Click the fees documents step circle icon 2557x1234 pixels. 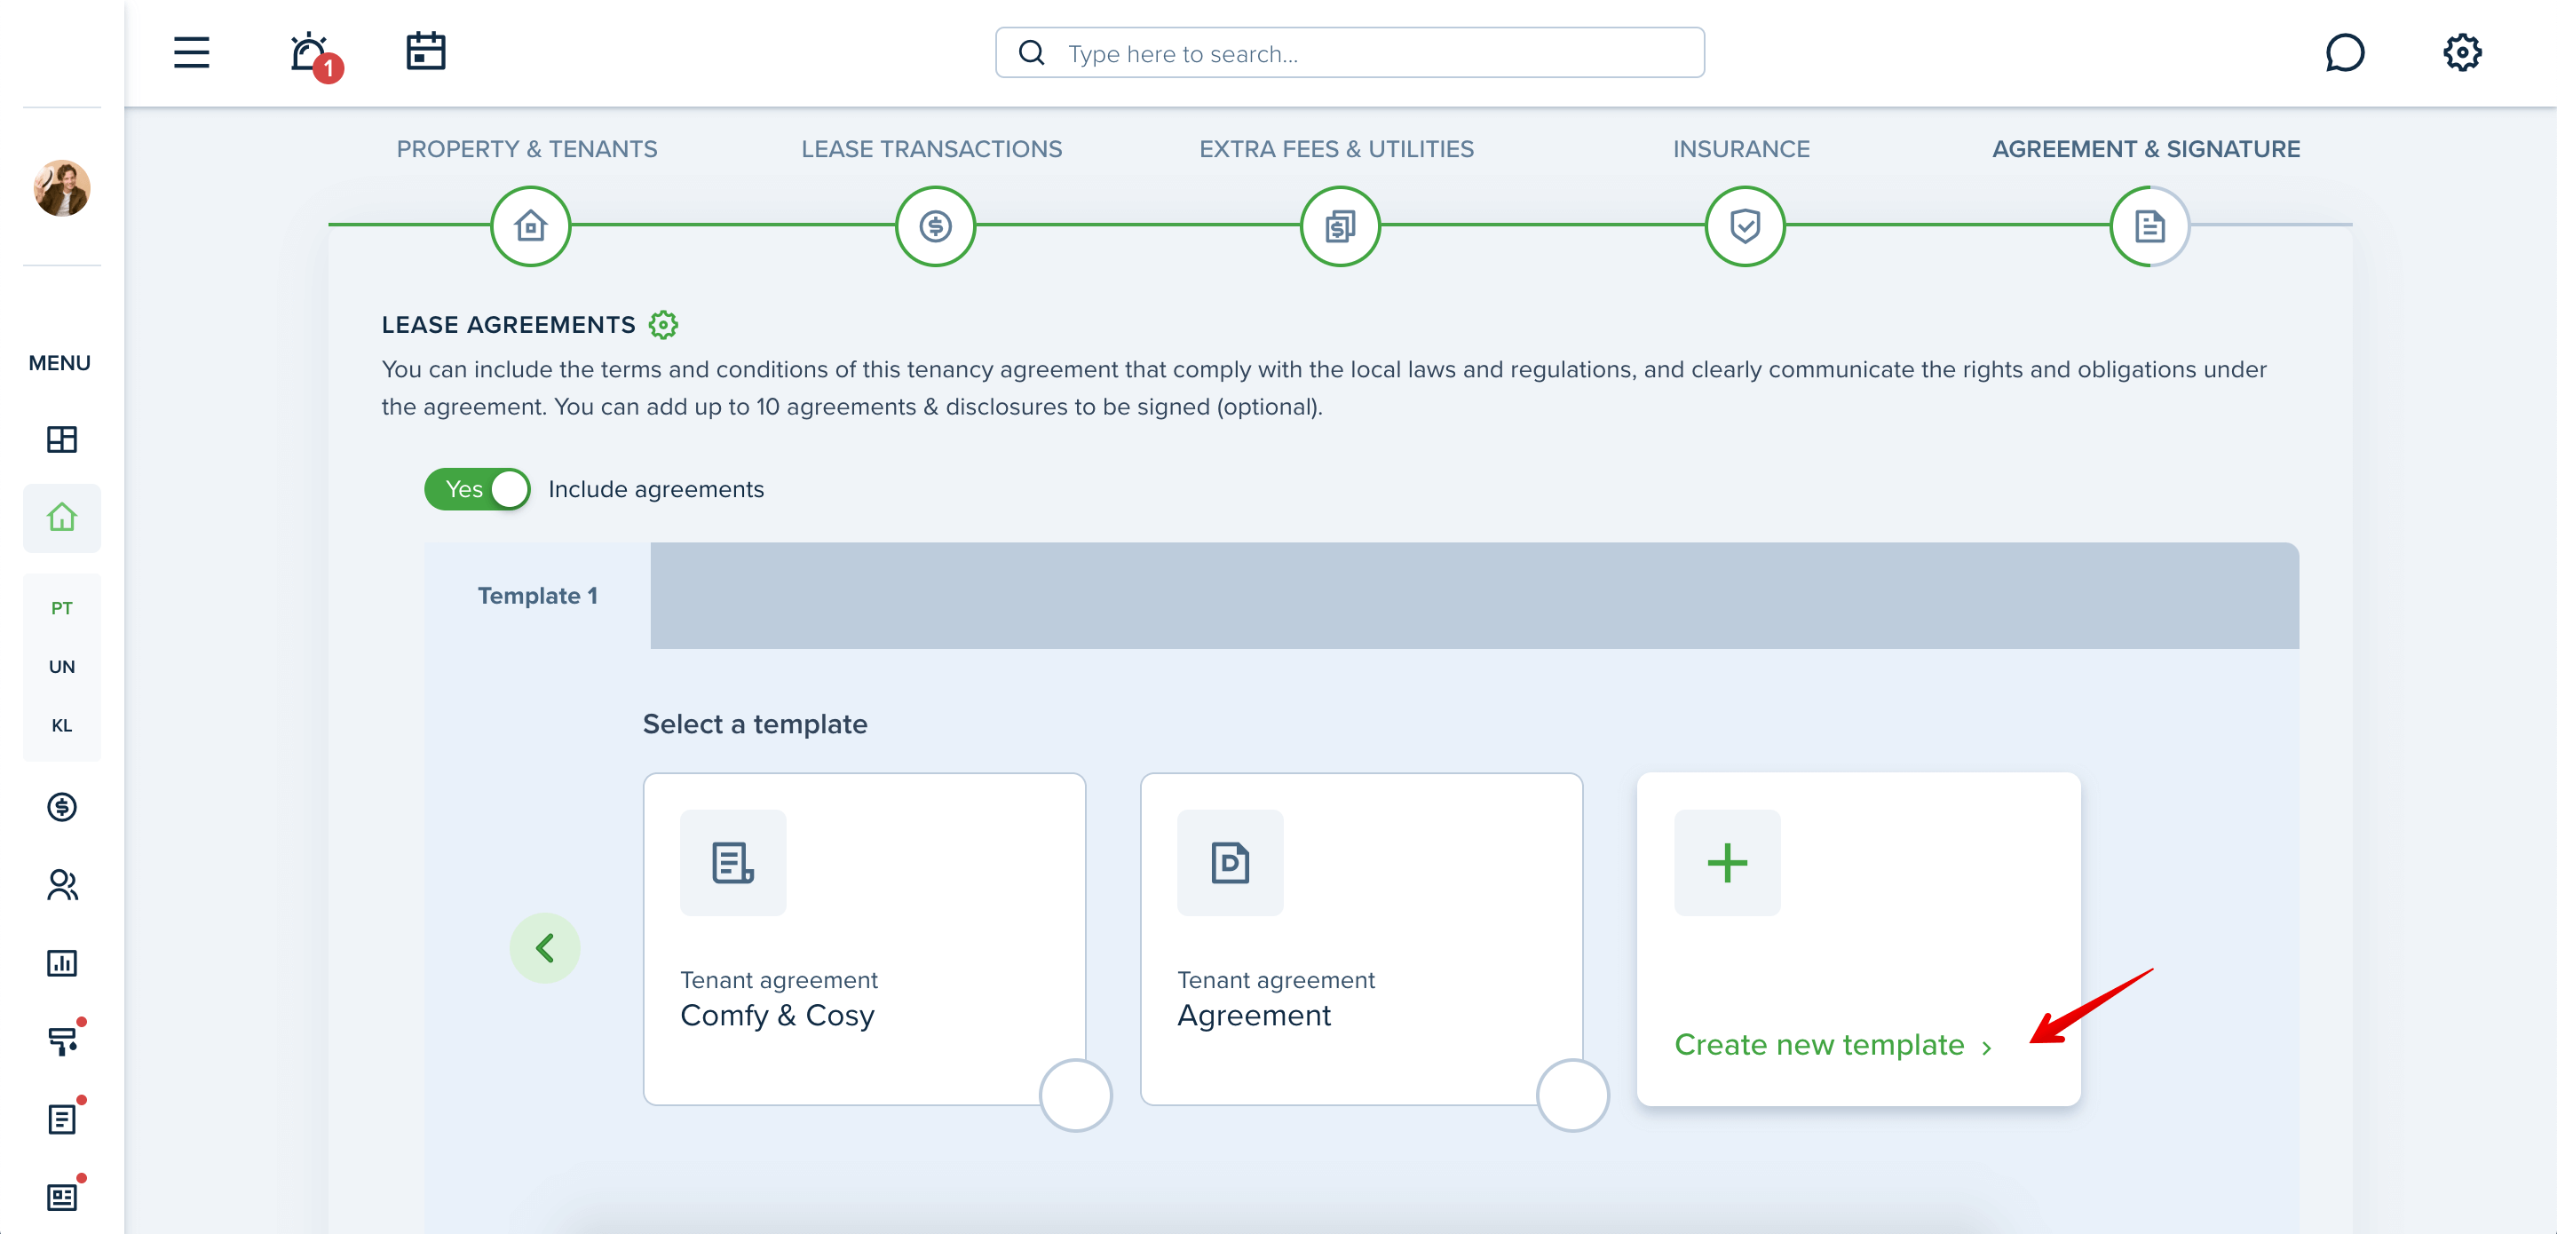(1340, 226)
